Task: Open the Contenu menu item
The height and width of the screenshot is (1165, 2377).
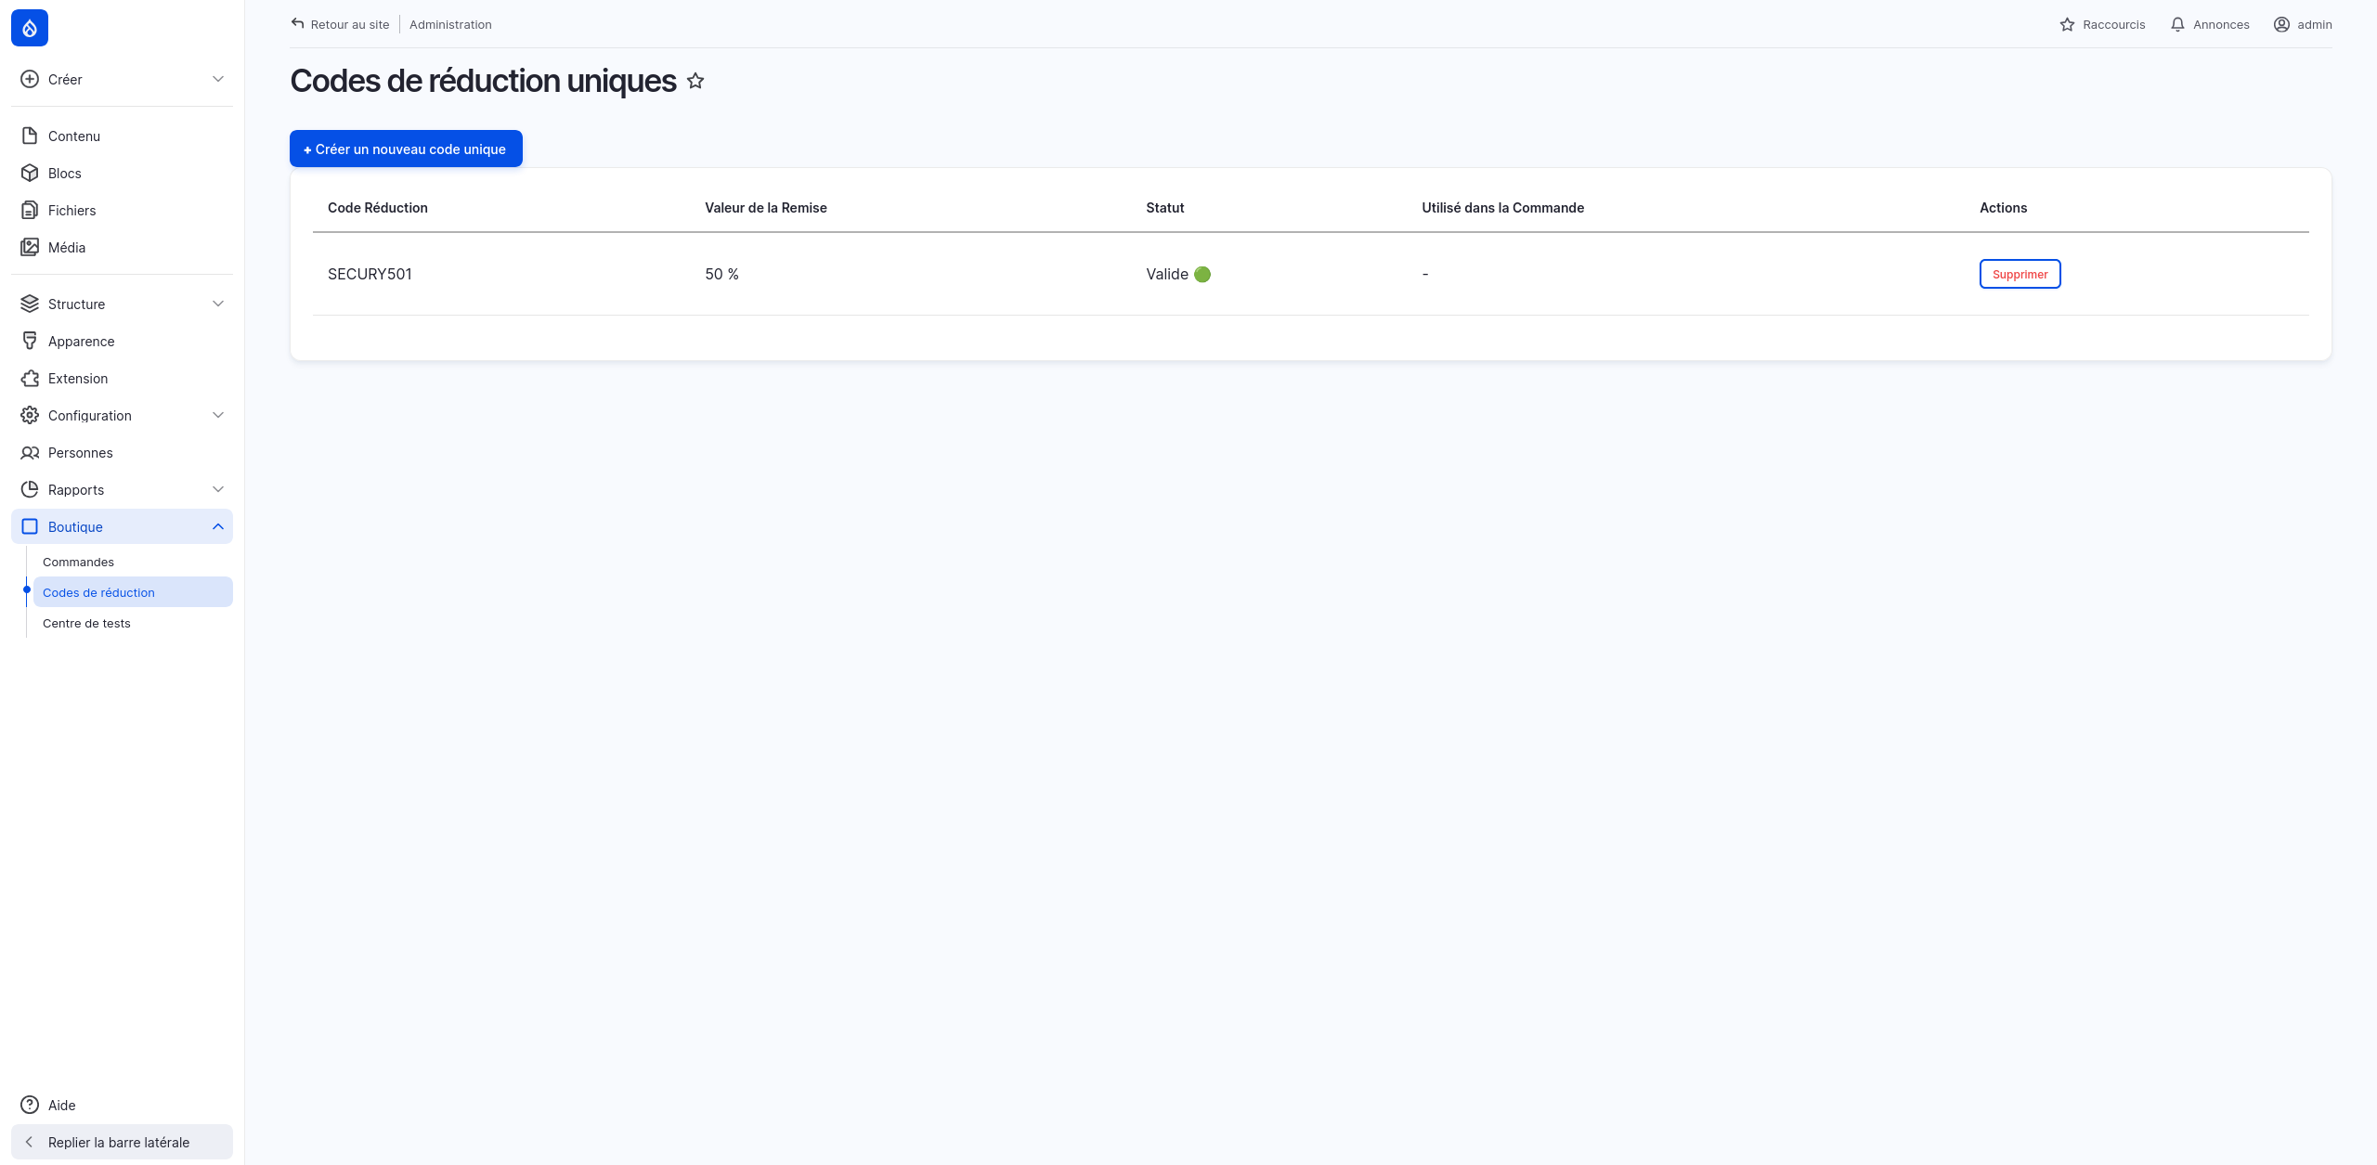Action: coord(122,136)
